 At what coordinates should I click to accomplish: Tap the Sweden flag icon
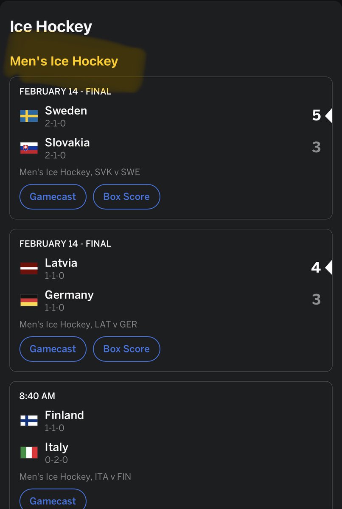(x=29, y=116)
